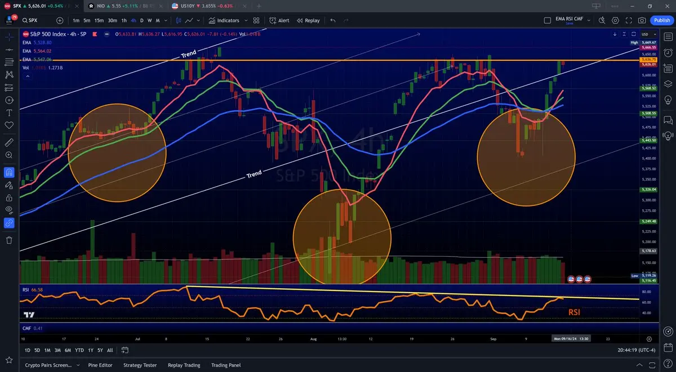Start bar Replay mode
Viewport: 676px width, 372px height.
308,20
